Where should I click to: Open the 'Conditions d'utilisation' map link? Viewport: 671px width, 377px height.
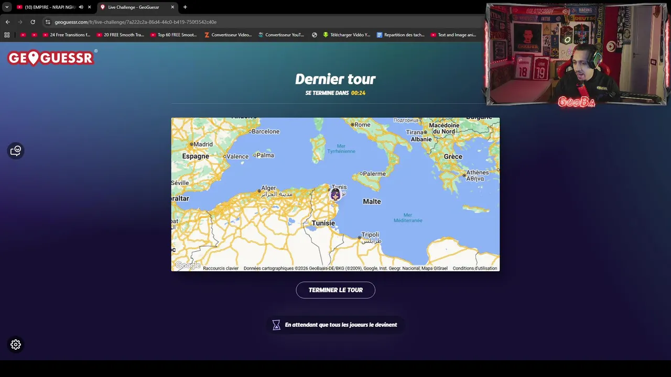pyautogui.click(x=475, y=269)
